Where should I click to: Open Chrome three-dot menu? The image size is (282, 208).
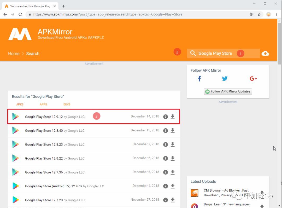(276, 14)
